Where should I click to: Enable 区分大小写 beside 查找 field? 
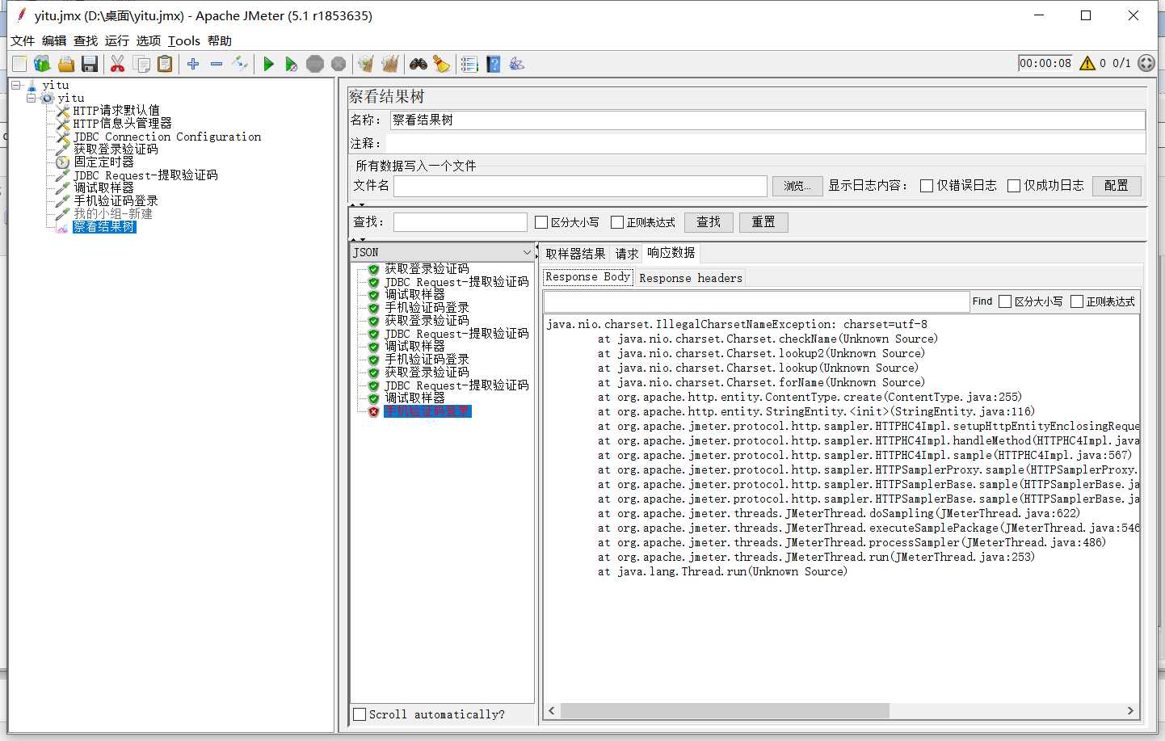pos(541,222)
